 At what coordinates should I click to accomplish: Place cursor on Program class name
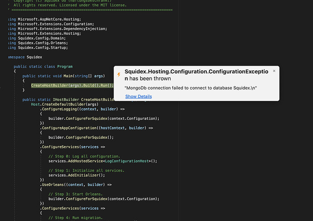pyautogui.click(x=65, y=67)
